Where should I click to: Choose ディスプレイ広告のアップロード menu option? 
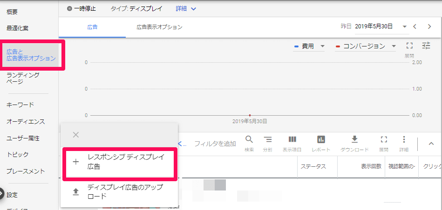tap(120, 191)
